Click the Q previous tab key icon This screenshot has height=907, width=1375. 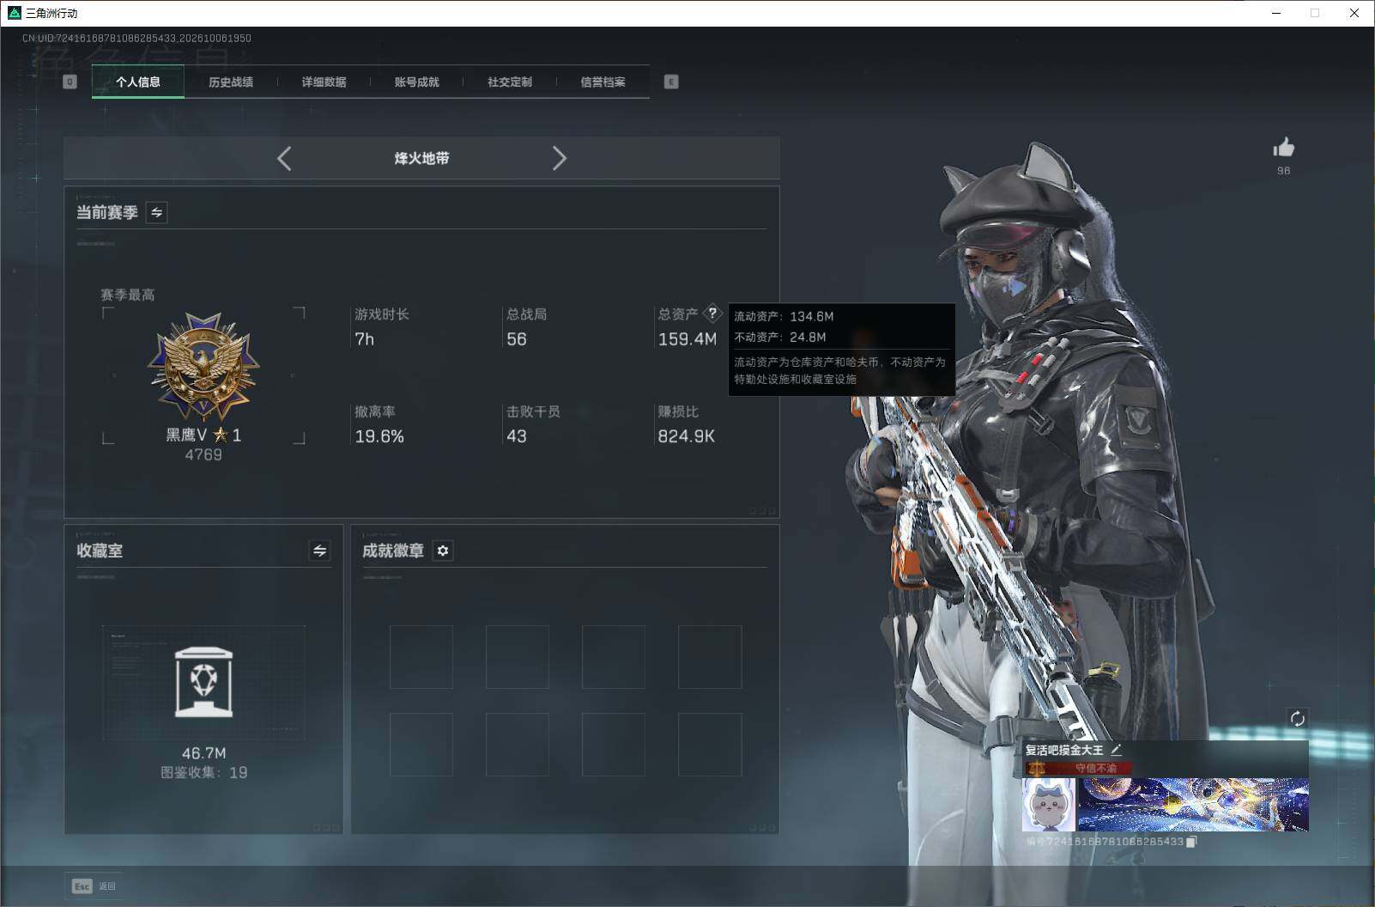pos(70,82)
